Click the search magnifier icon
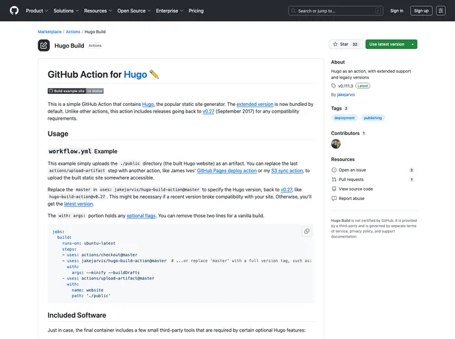Screen dimensions: 455x339 point(294,11)
